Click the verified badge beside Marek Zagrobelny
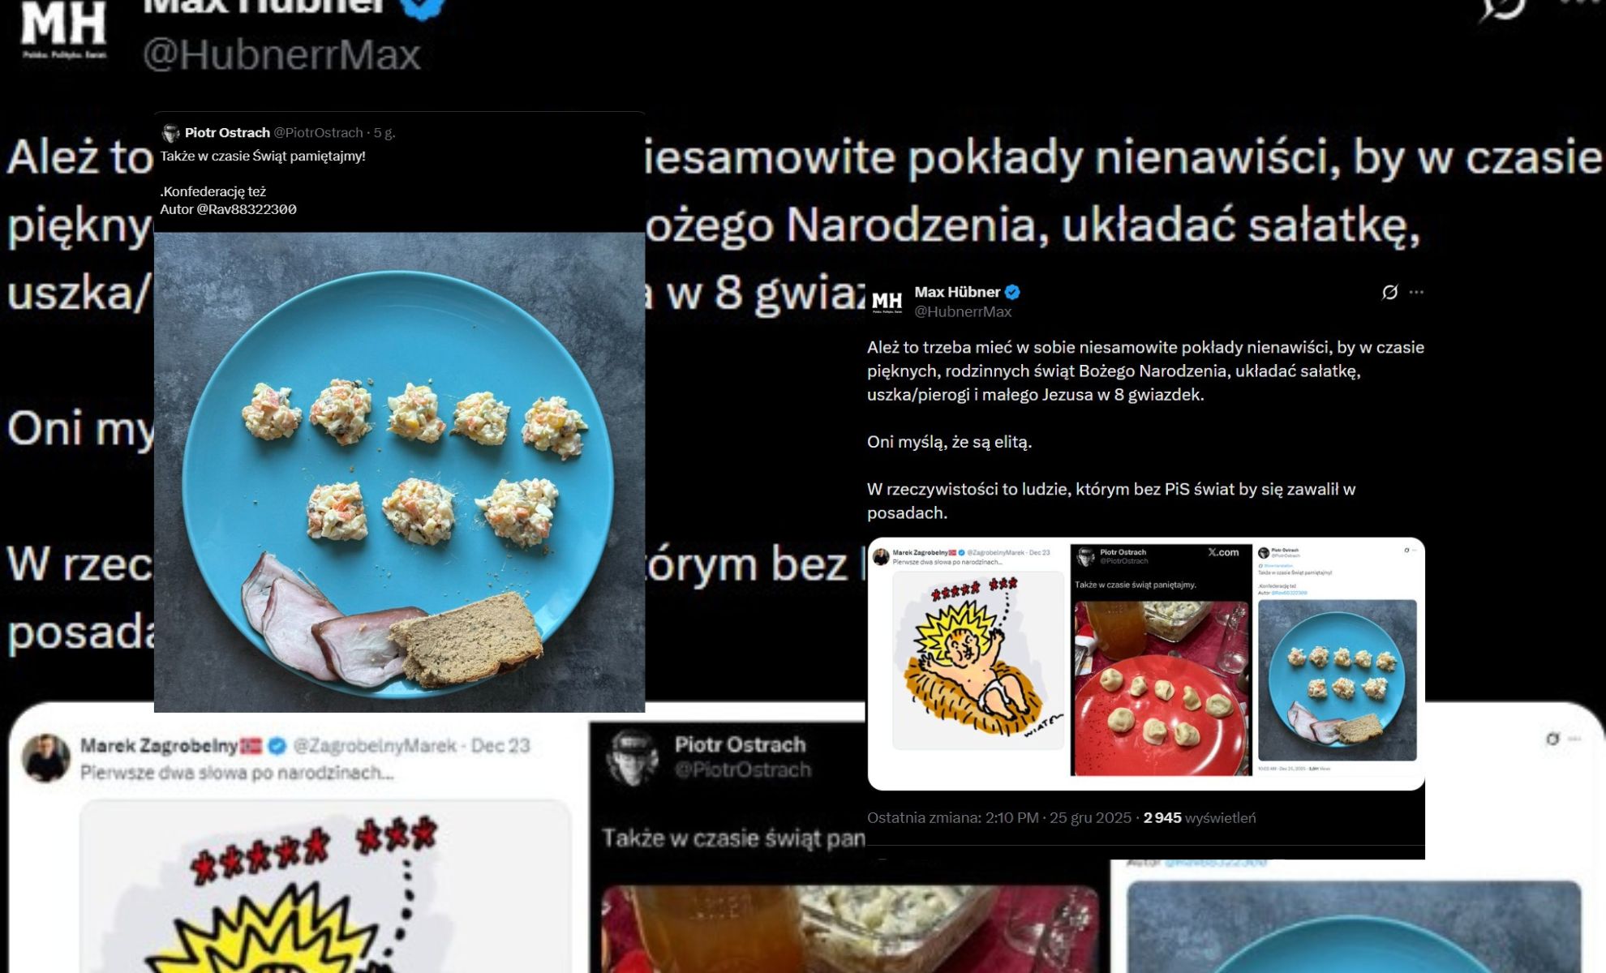The image size is (1606, 973). (x=277, y=745)
